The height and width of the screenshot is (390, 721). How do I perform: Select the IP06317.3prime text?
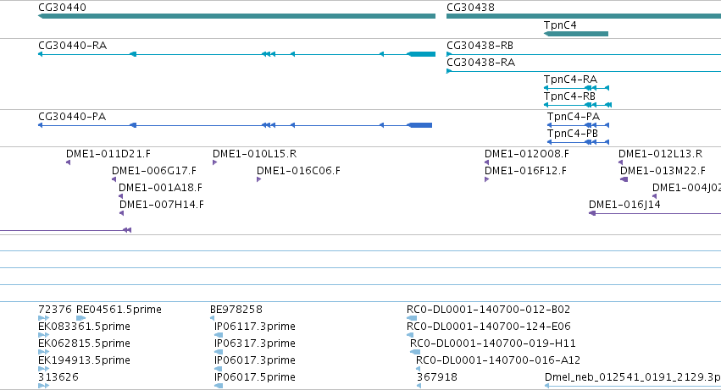pos(255,343)
